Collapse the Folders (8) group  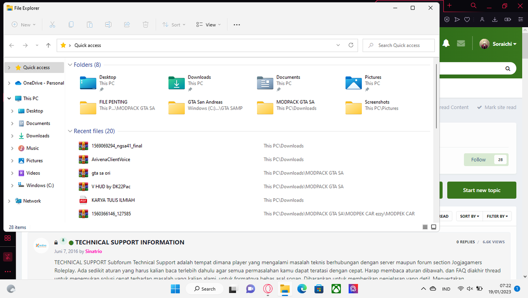(70, 65)
